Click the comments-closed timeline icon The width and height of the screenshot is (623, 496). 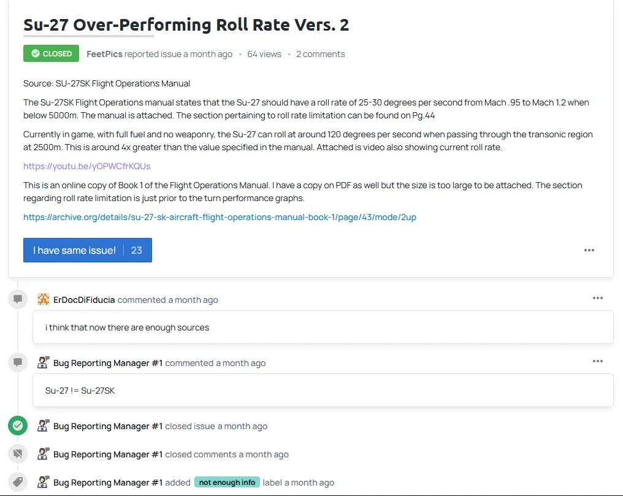(18, 454)
